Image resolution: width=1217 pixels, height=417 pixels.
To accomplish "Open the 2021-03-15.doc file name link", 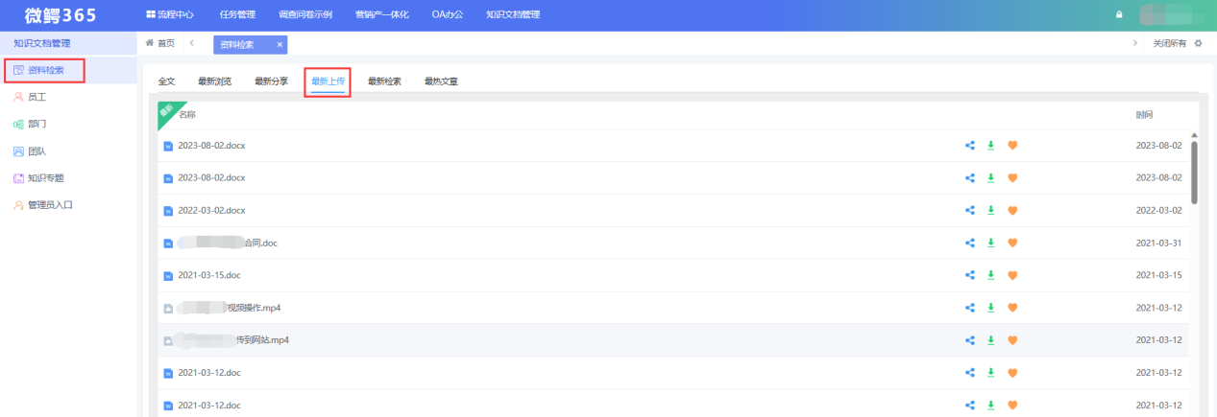I will pos(208,275).
